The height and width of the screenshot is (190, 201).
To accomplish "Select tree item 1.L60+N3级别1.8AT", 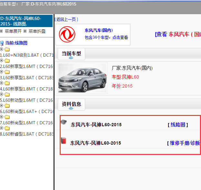I will click(x=26, y=55).
